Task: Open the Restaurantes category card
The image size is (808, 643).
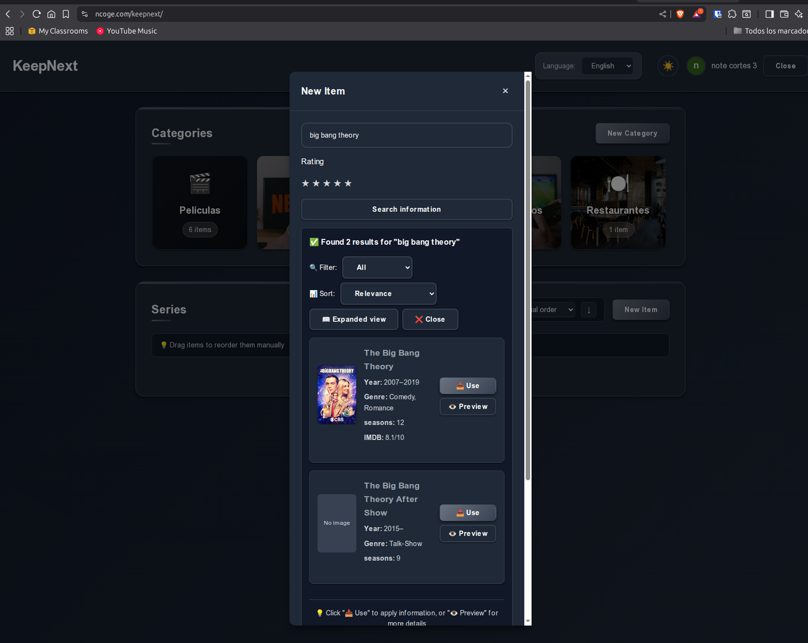Action: tap(618, 203)
